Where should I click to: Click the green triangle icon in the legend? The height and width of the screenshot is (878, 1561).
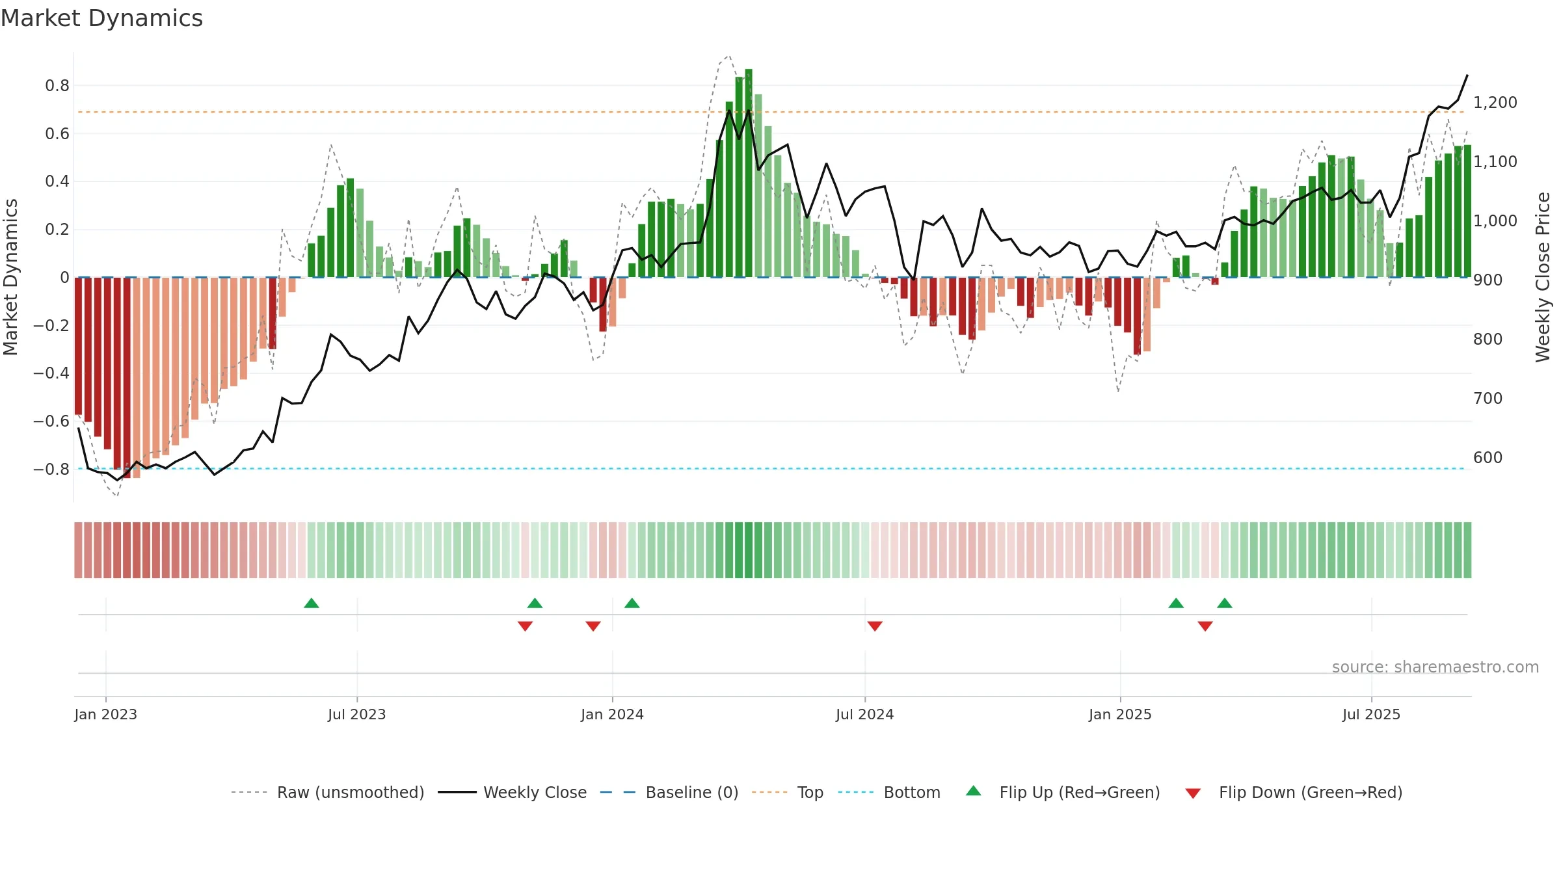click(x=974, y=791)
